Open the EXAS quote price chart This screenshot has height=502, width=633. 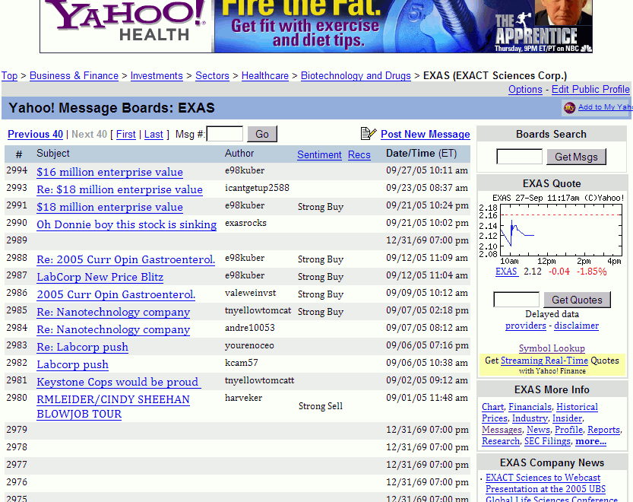tap(552, 230)
